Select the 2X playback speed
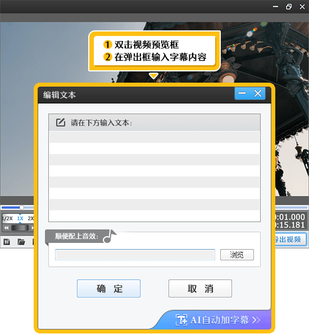This screenshot has height=334, width=309. coord(31,218)
